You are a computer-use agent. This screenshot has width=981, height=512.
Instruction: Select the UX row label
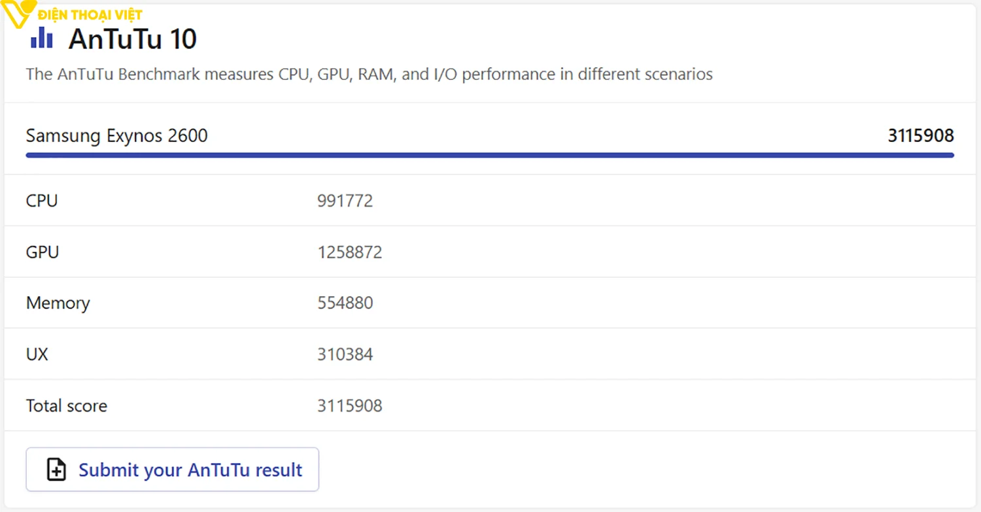coord(37,354)
